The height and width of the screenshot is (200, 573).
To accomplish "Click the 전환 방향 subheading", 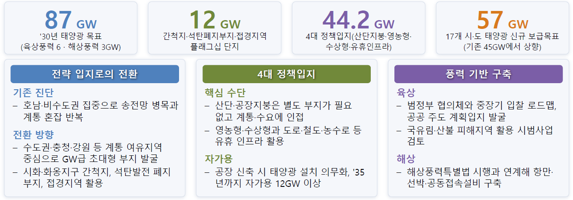I will tap(33, 134).
